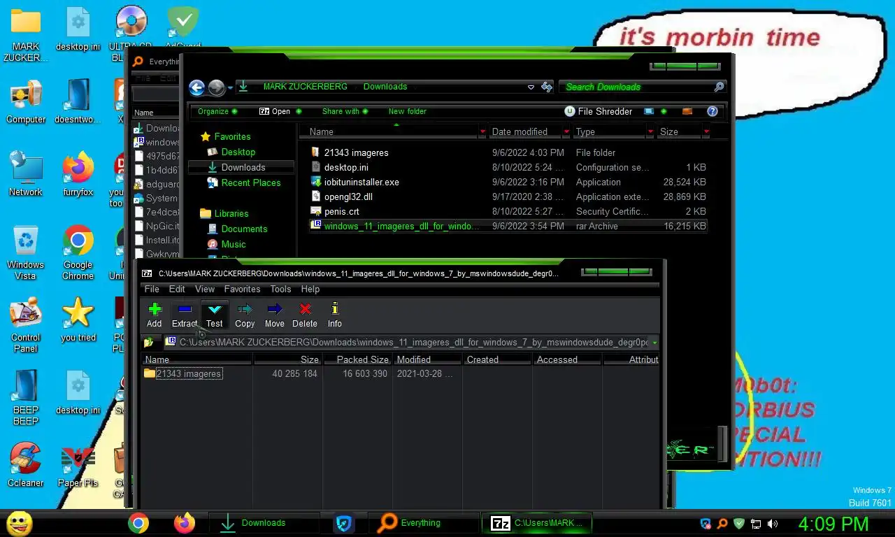The image size is (895, 537).
Task: Click the Add button in 7-Zip toolbar
Action: pyautogui.click(x=155, y=315)
